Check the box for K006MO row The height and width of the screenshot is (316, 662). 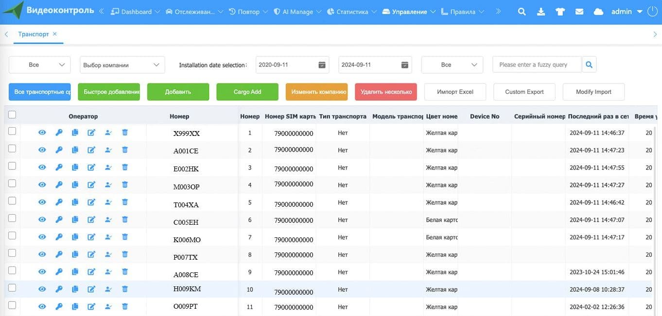tap(12, 236)
